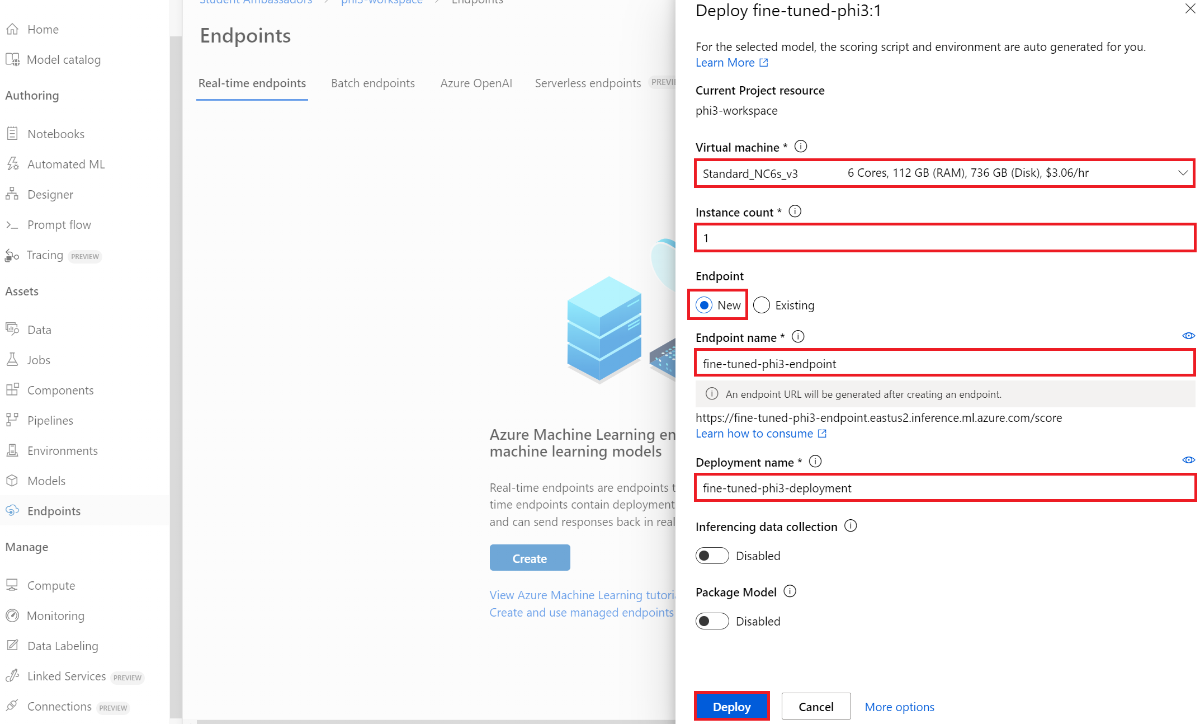Click the Student Ambassadors breadcrumb link

point(256,2)
